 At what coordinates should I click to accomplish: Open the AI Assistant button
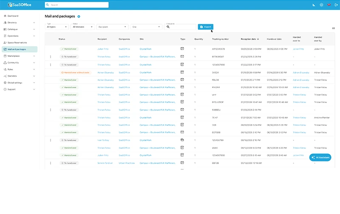click(x=320, y=157)
